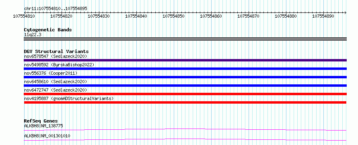Click the red nsv6472747 variant bar
Screen dimensions: 358x145
tap(185, 94)
